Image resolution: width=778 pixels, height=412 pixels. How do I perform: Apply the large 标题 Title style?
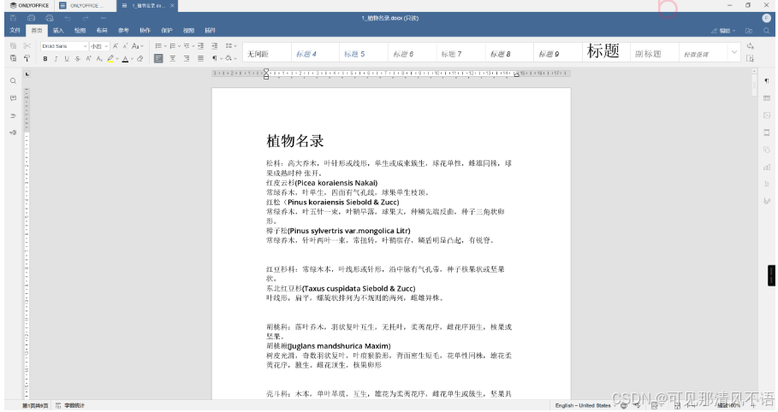pyautogui.click(x=606, y=52)
